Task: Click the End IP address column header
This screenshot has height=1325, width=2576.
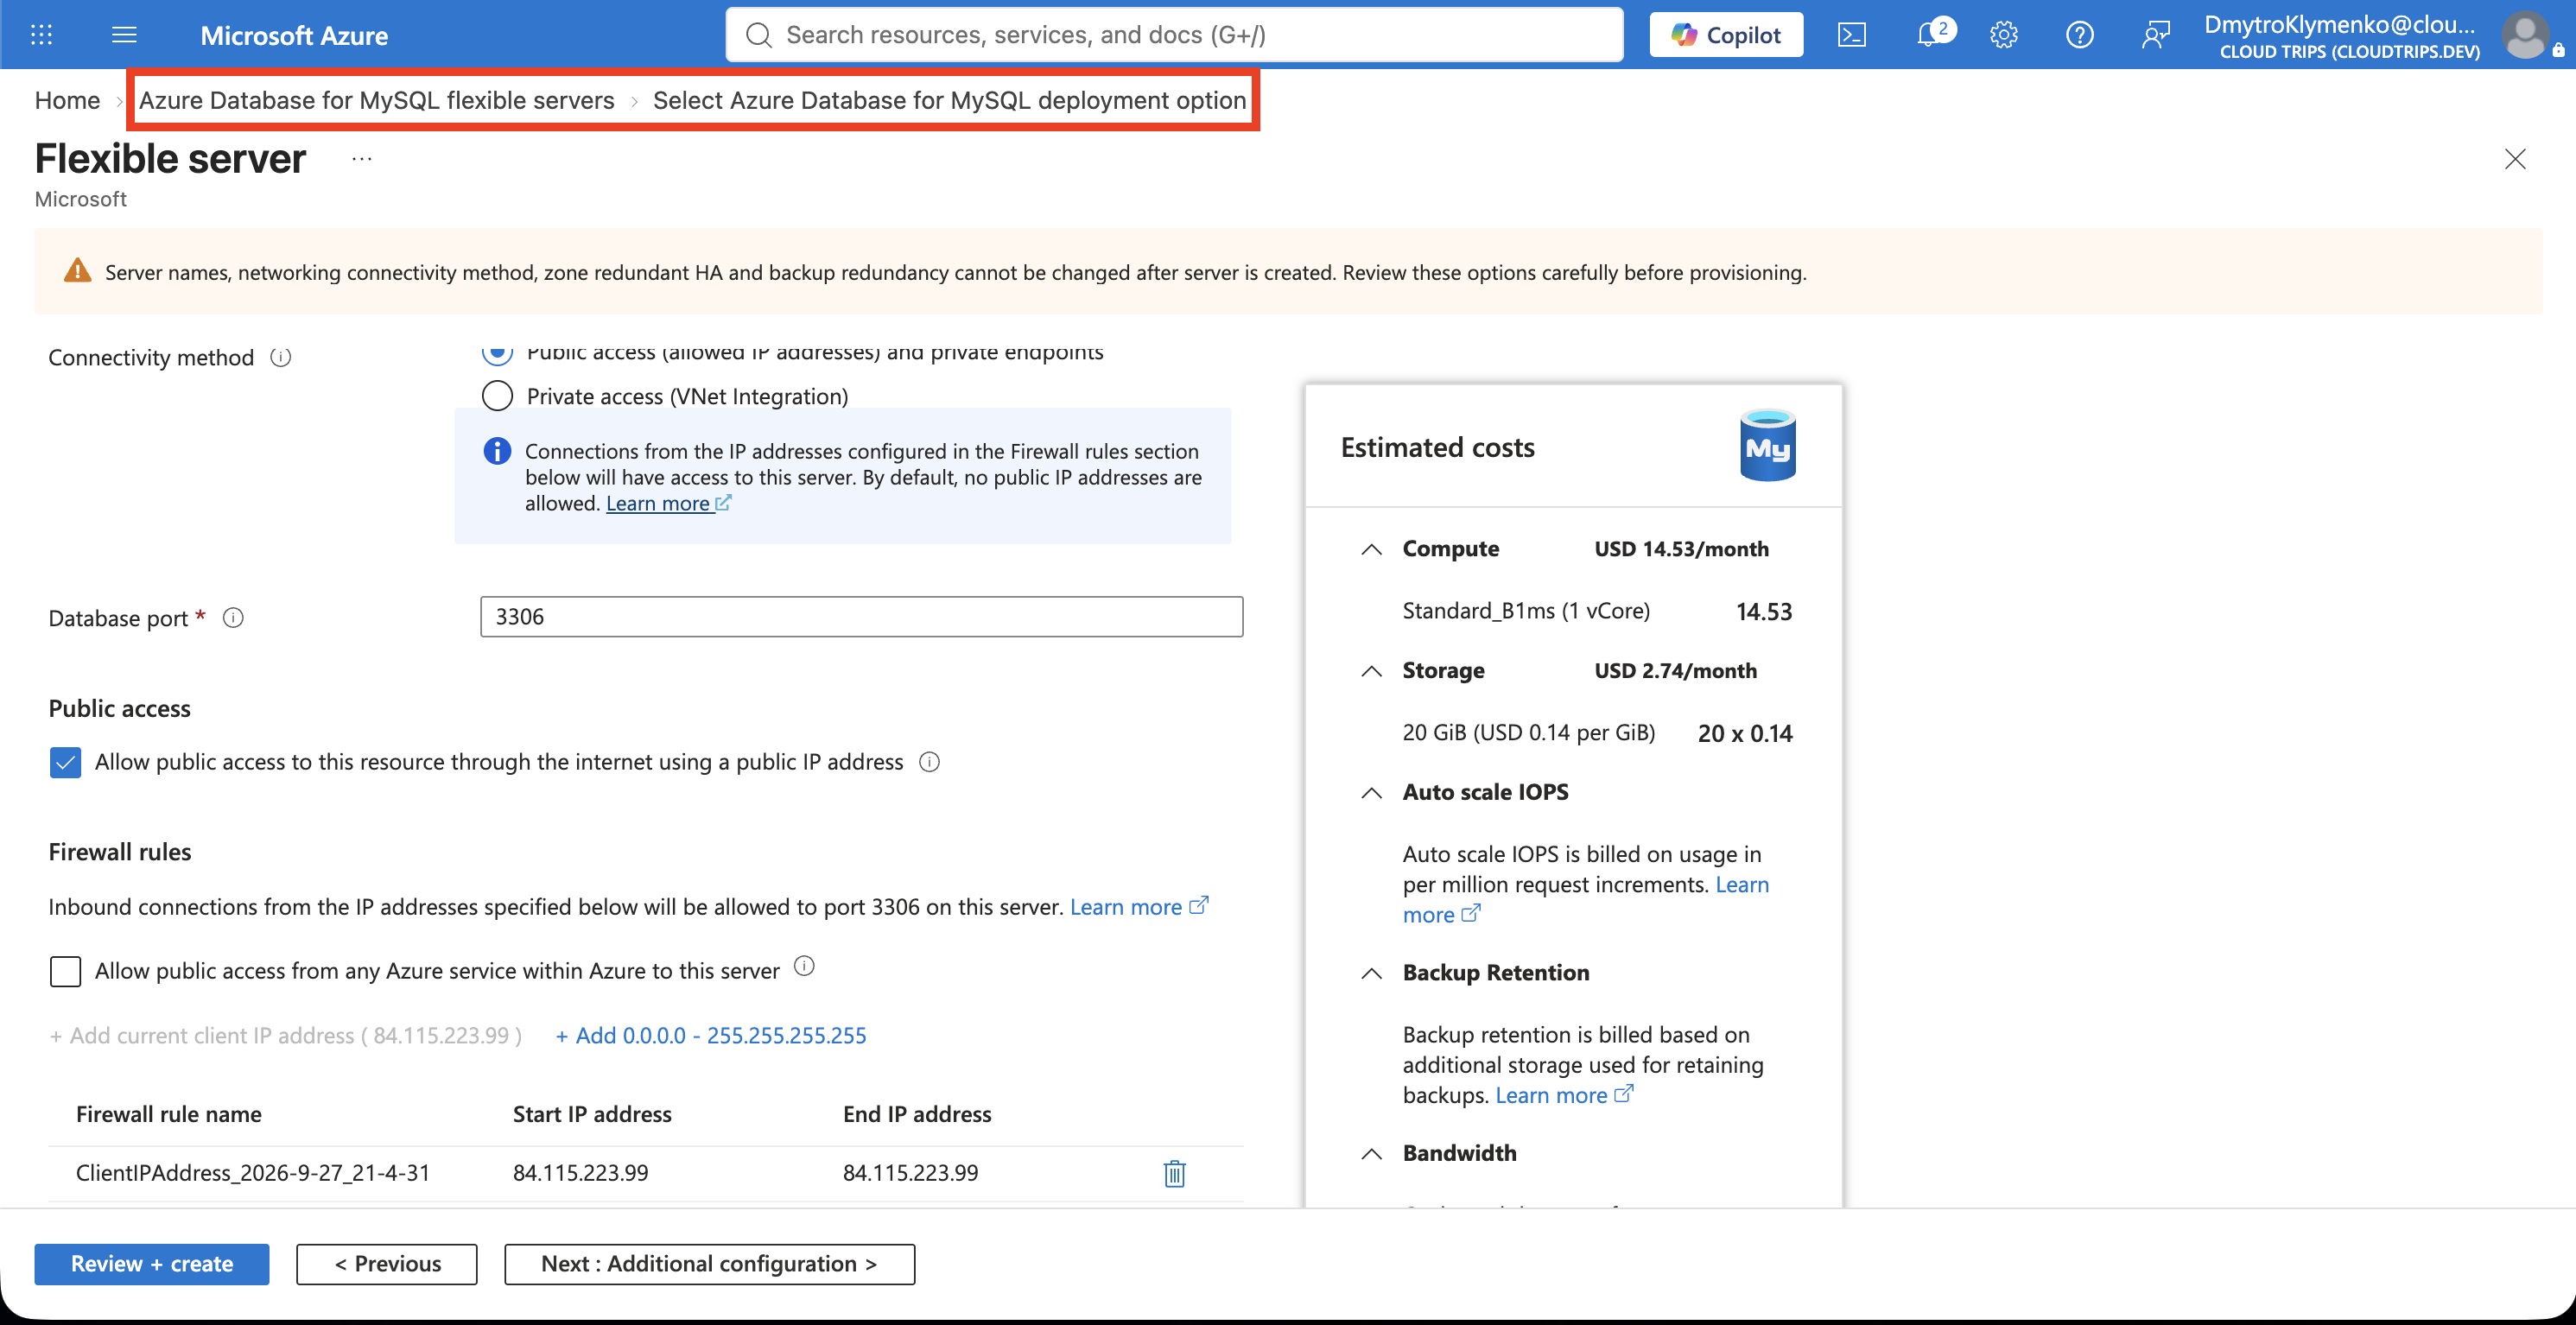Action: point(917,1114)
